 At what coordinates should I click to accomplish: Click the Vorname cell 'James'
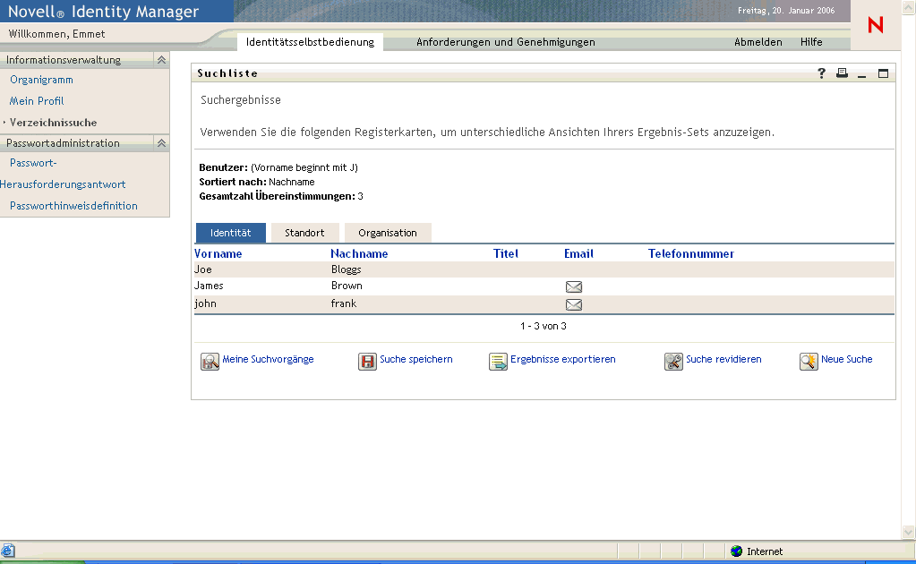210,286
